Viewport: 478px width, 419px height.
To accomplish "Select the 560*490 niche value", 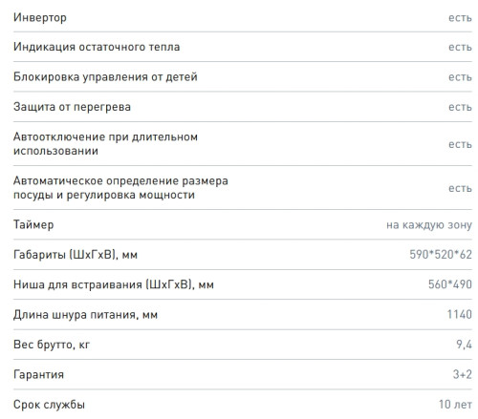I will coord(450,284).
